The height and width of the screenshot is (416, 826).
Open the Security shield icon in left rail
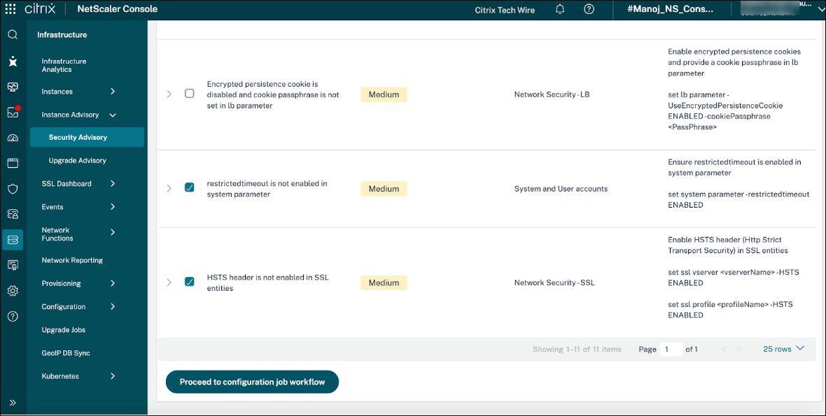click(13, 189)
